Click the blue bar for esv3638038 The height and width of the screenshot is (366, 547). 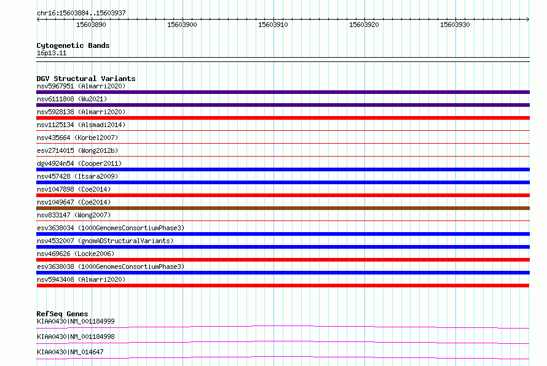click(x=283, y=273)
